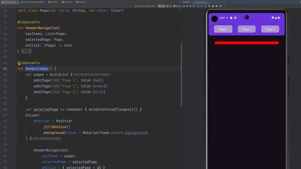Click the mutableStateOf call on line 88
Image resolution: width=301 pixels, height=169 pixels.
103,109
